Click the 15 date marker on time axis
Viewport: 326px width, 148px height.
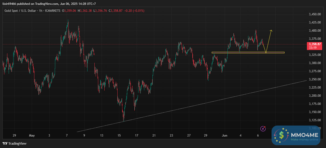119,135
